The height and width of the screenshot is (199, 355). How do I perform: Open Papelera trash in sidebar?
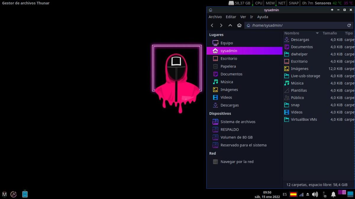228,66
